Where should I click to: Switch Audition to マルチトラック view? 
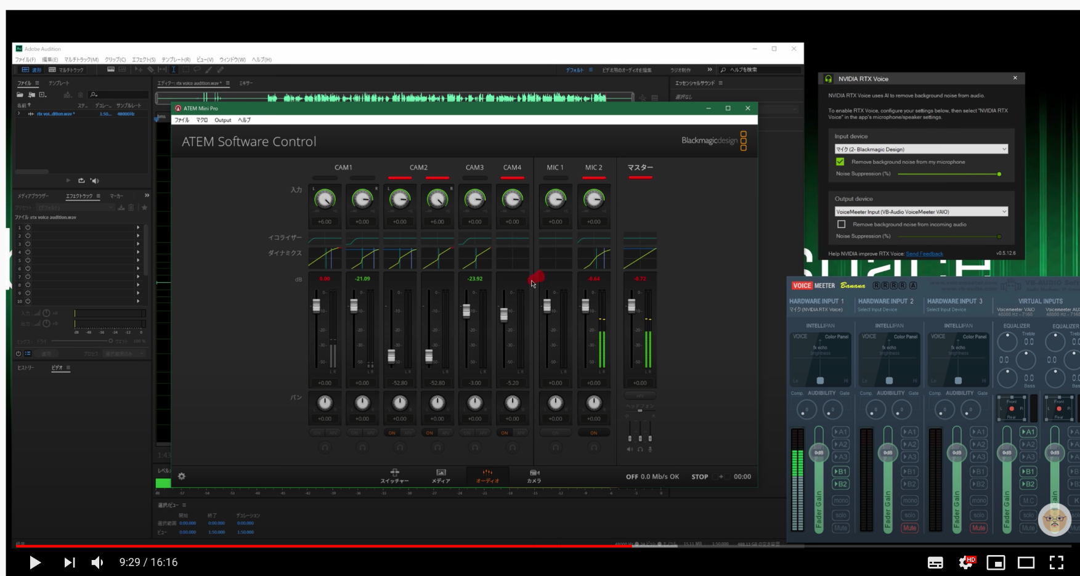(66, 70)
